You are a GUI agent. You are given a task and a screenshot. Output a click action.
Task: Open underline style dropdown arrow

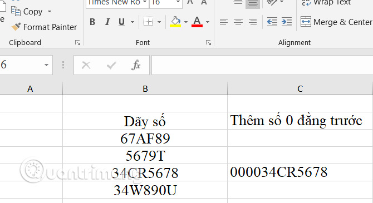(x=132, y=22)
